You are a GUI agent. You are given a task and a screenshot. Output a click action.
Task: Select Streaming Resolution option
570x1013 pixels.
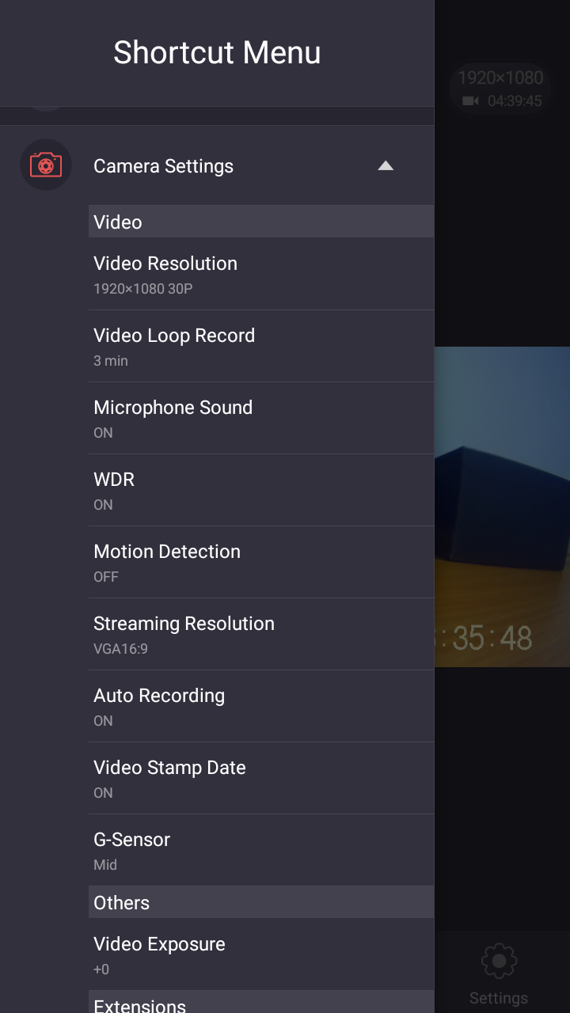pos(261,634)
